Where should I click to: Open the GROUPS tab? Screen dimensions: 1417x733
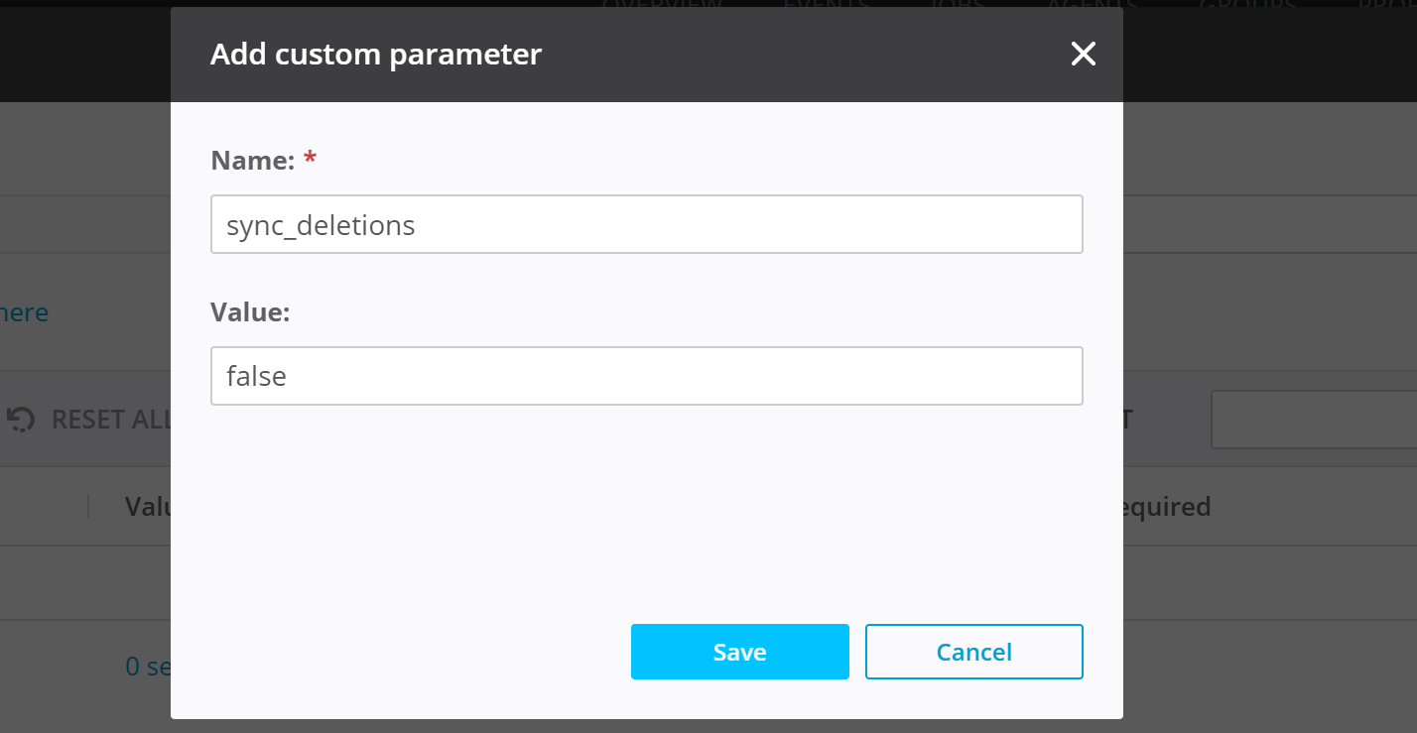pos(1246,4)
